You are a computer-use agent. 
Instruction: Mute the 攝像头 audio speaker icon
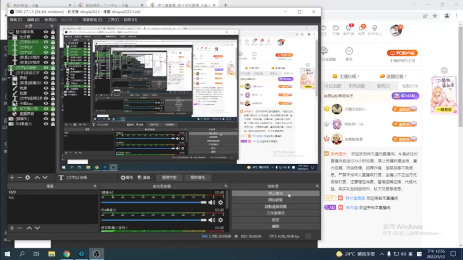pos(212,203)
